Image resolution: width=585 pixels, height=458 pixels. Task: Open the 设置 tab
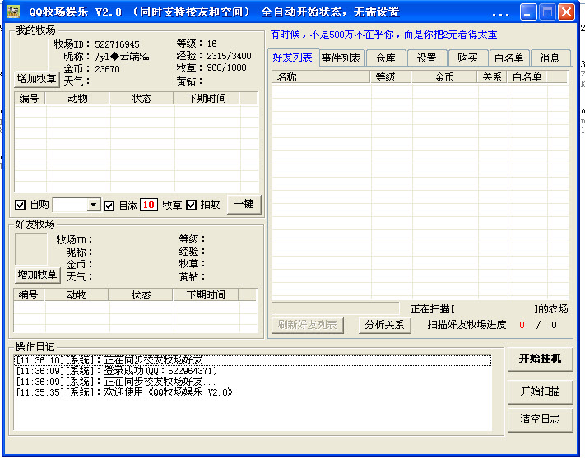[x=427, y=58]
